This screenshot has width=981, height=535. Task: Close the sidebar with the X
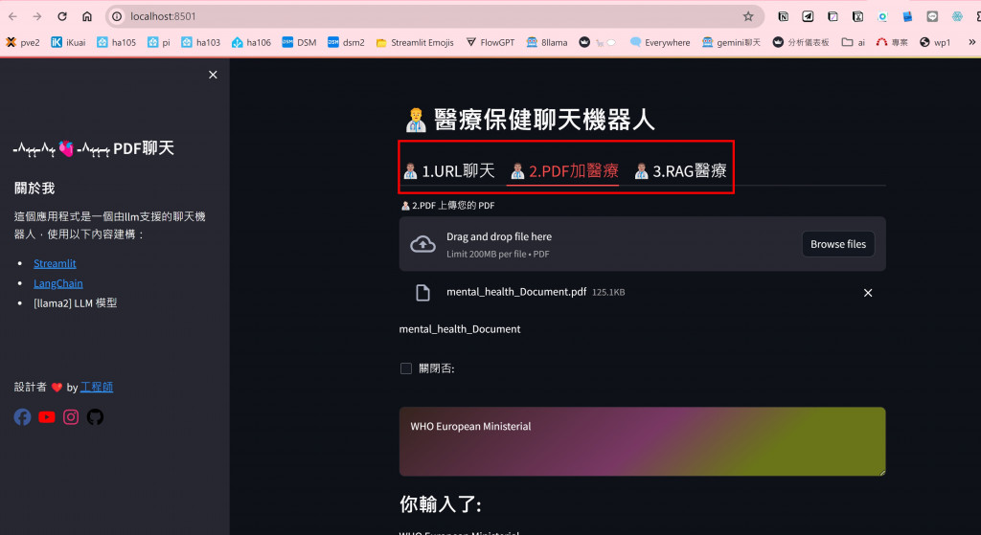tap(213, 75)
